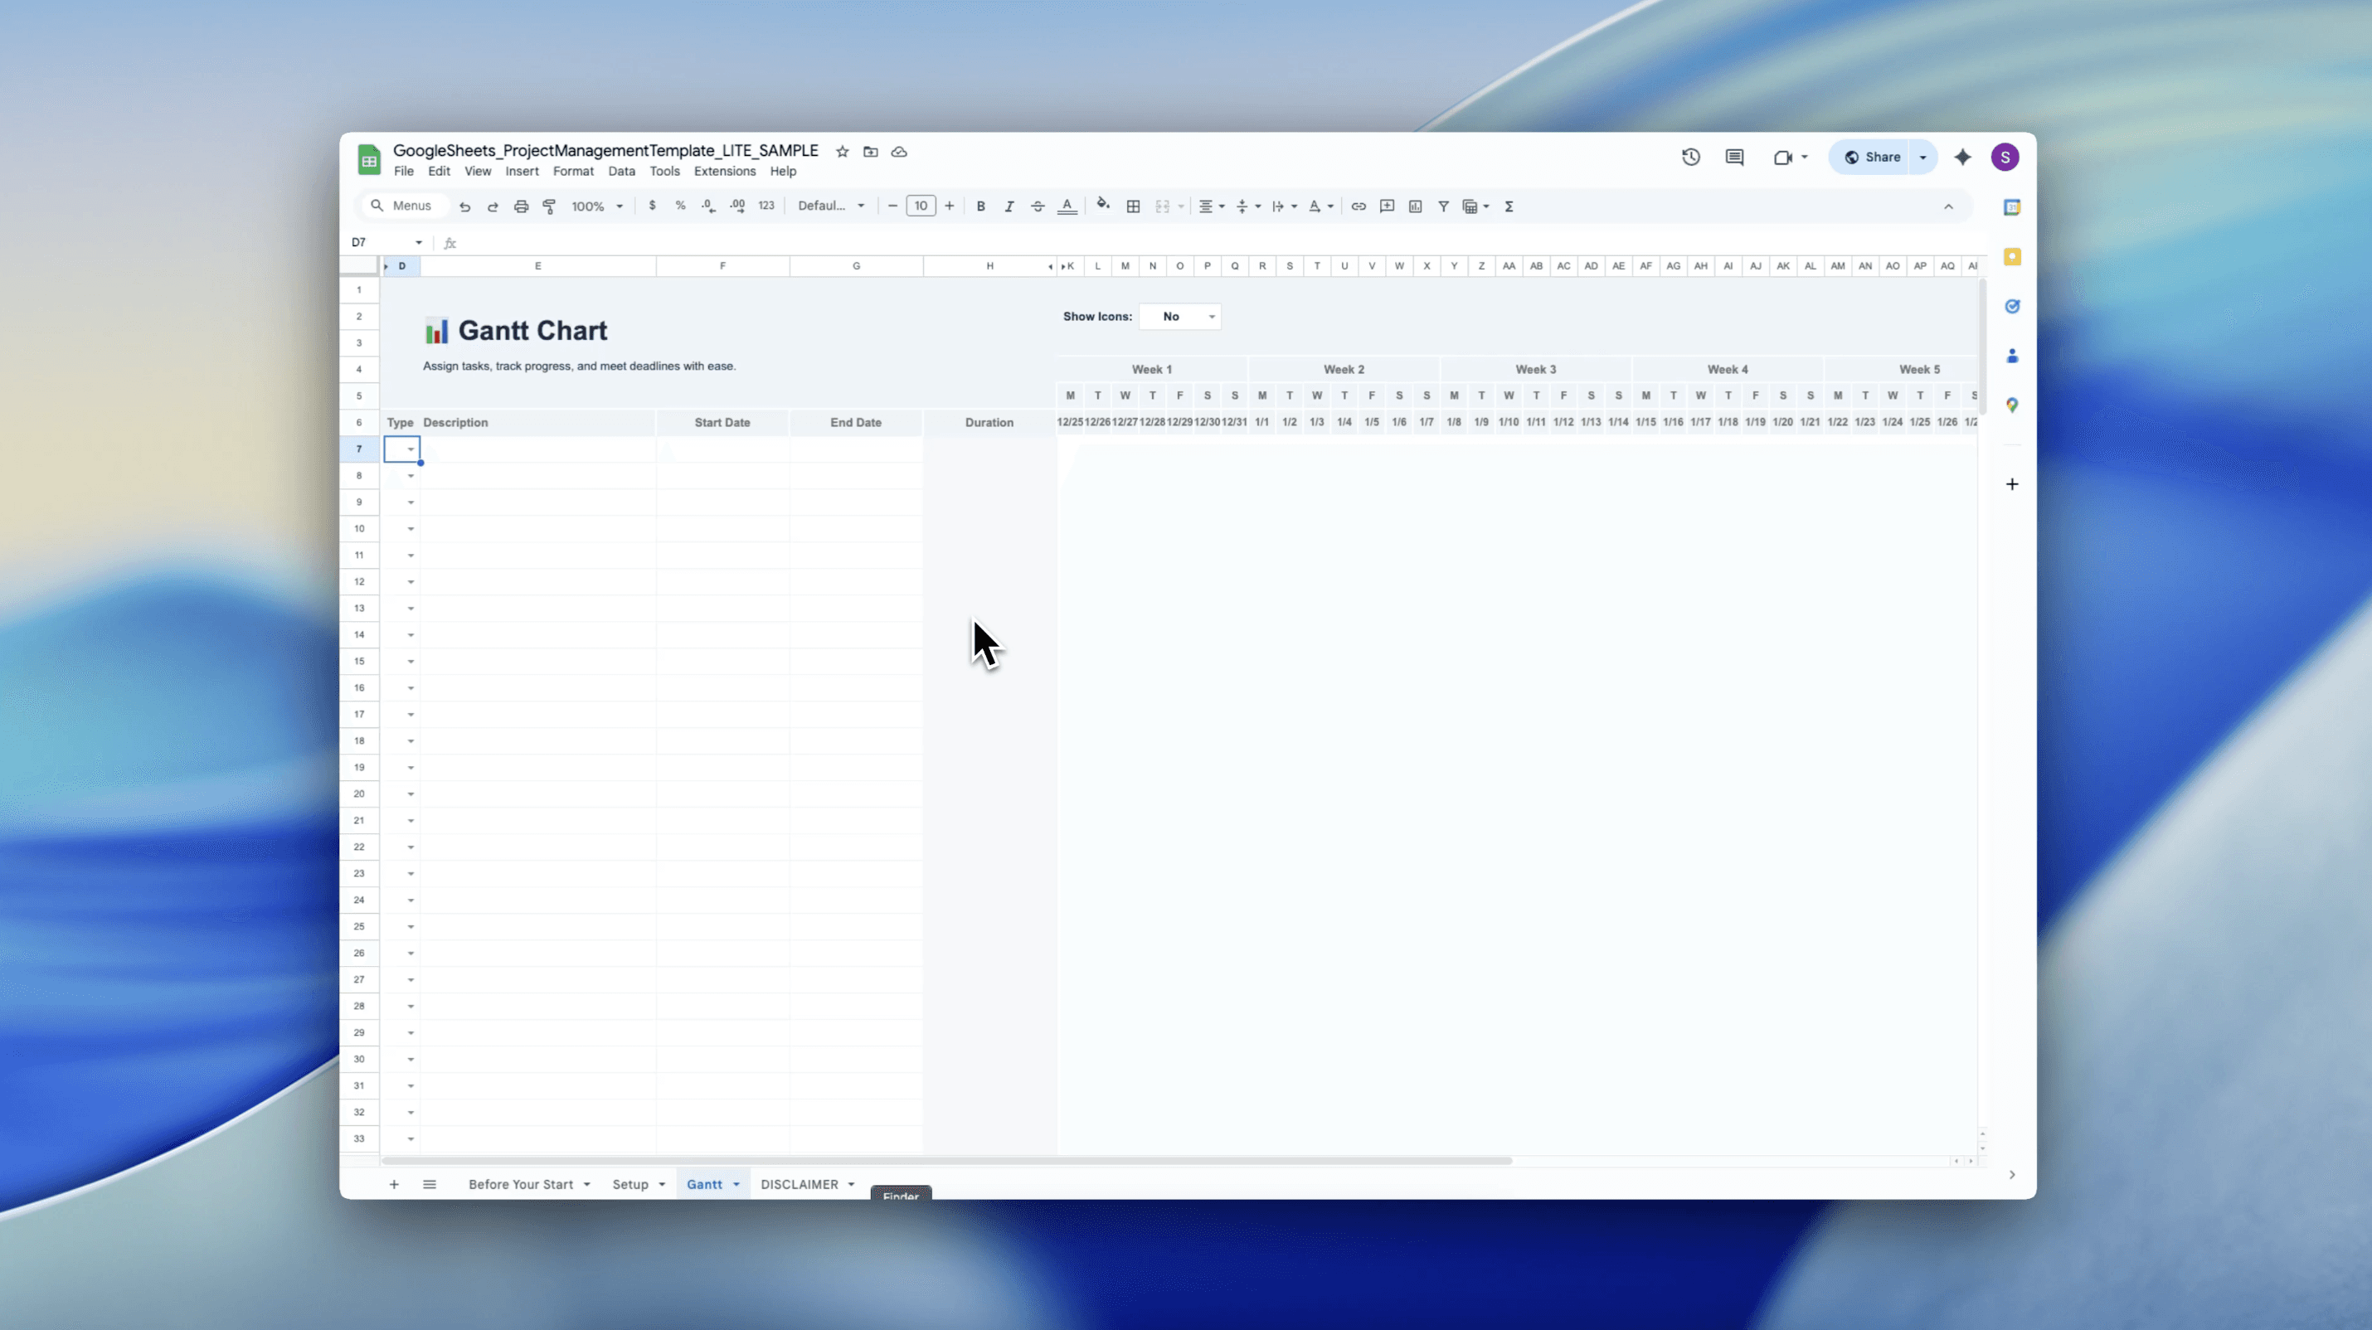Create a filter on the sheet
Viewport: 2372px width, 1330px height.
point(1443,206)
